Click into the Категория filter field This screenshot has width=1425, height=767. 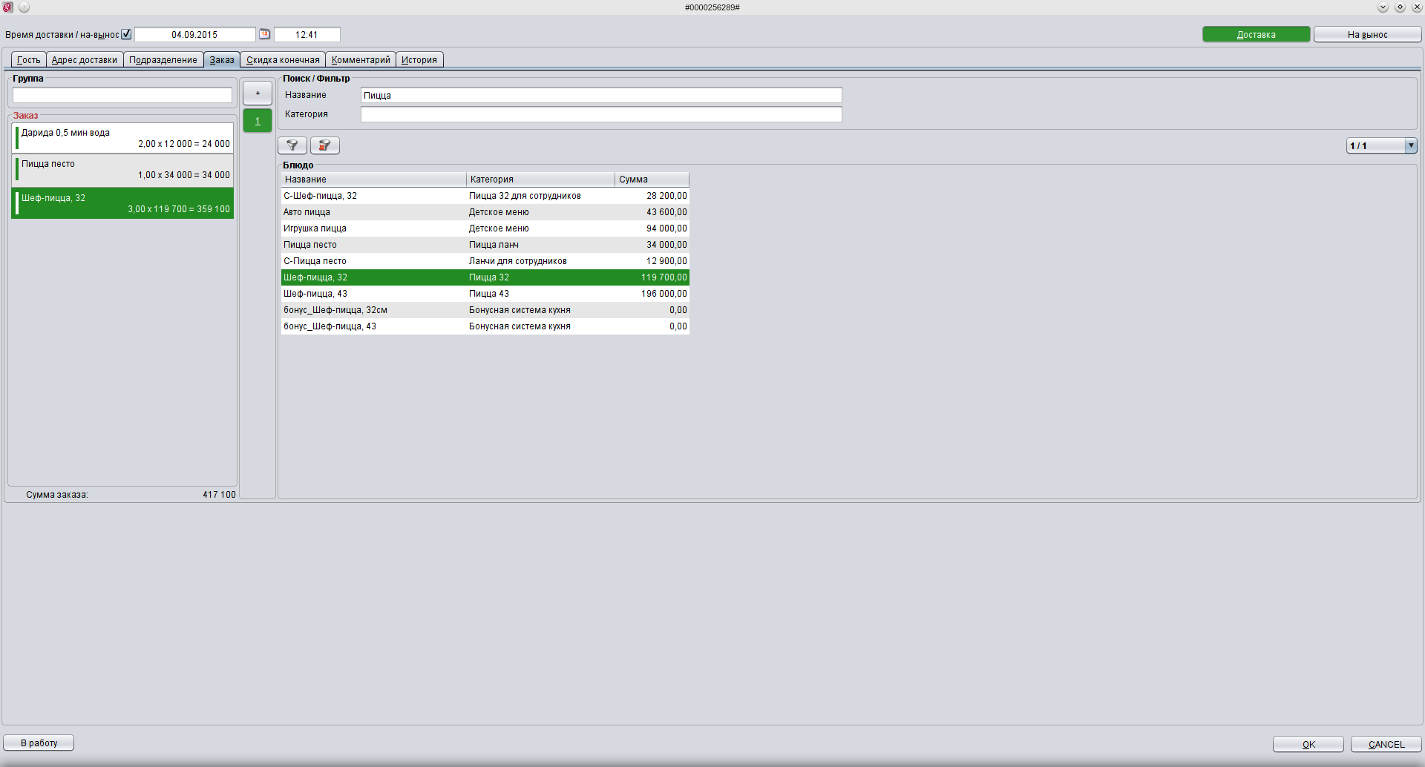[x=600, y=114]
